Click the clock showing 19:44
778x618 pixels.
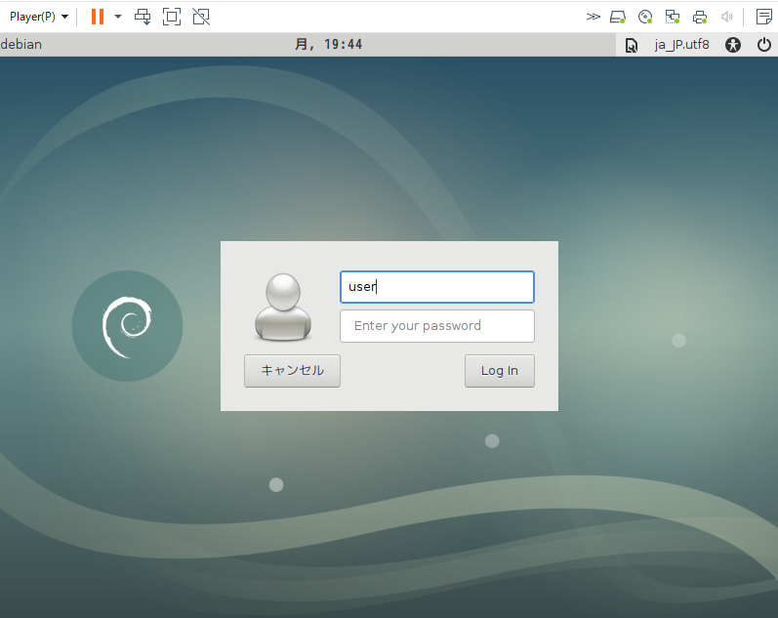[328, 44]
